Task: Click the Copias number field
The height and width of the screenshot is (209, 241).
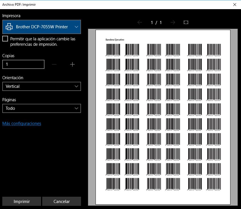Action: point(23,64)
